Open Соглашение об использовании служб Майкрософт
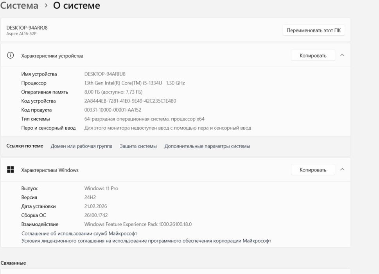 pos(79,233)
